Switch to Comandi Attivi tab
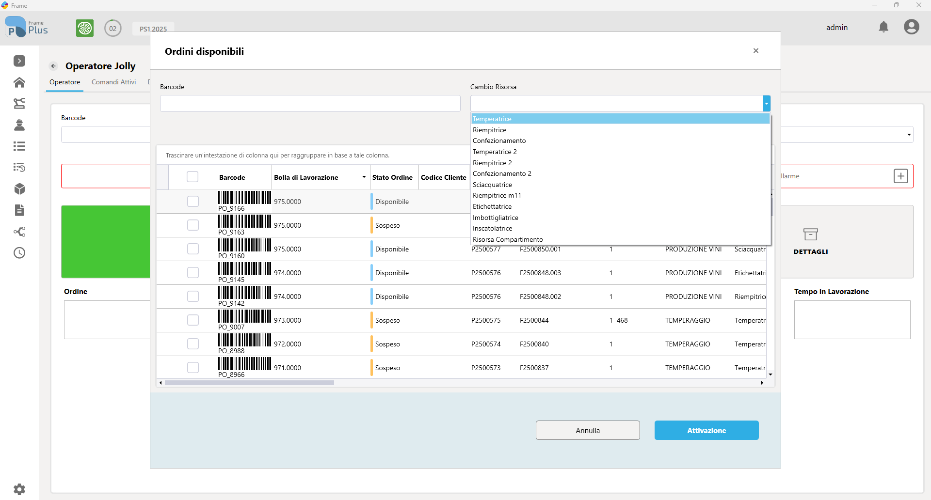 pyautogui.click(x=114, y=82)
